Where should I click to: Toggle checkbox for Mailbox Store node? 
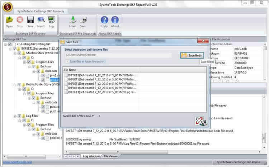[19, 53]
